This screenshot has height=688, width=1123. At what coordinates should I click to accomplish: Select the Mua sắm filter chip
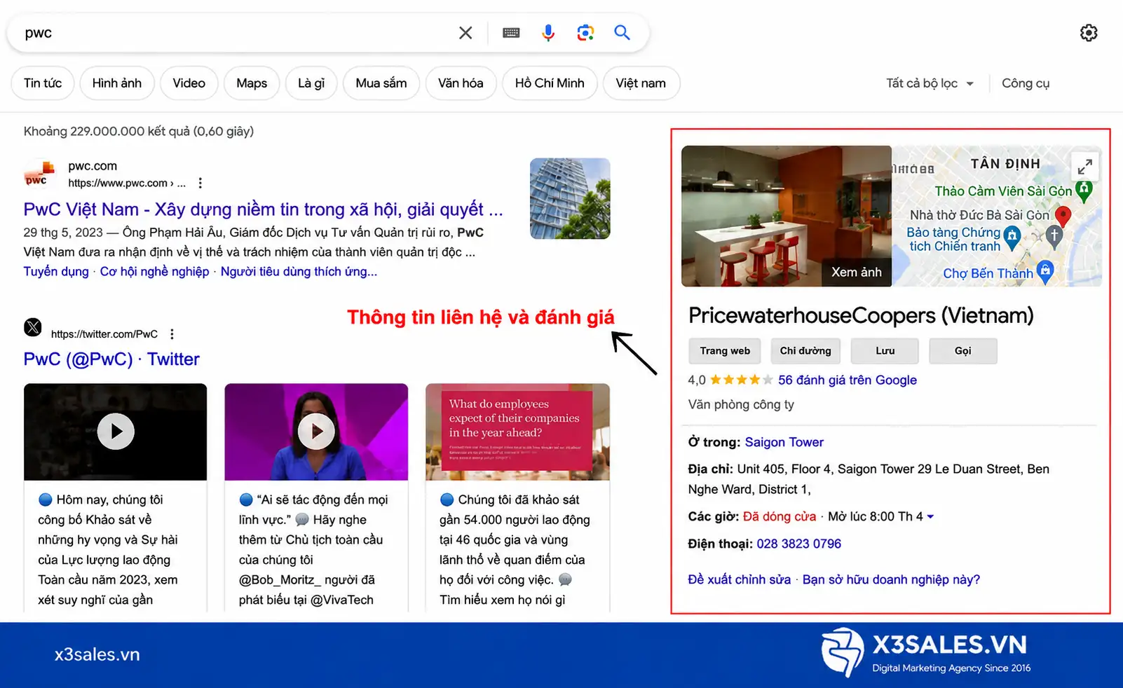(381, 83)
